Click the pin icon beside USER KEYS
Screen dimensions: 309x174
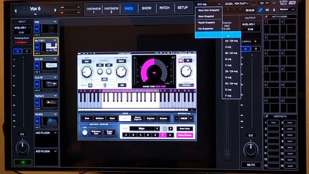266,116
